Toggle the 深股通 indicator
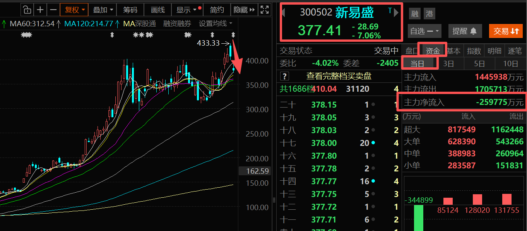This screenshot has width=527, height=231. [x=145, y=24]
